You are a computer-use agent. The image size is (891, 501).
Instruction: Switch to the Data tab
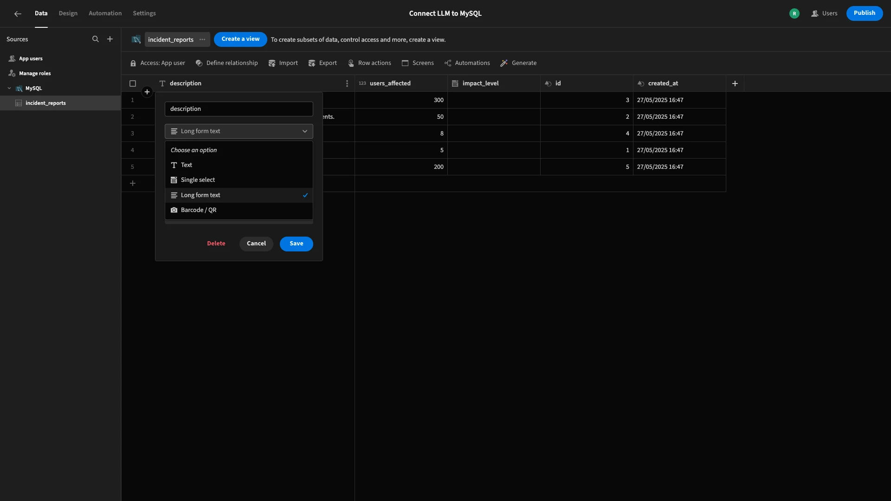pyautogui.click(x=41, y=13)
